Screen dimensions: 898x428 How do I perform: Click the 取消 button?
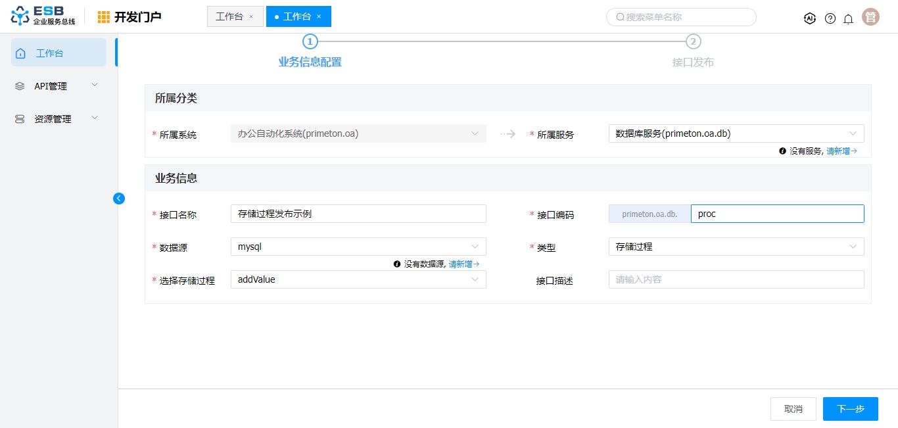point(793,409)
